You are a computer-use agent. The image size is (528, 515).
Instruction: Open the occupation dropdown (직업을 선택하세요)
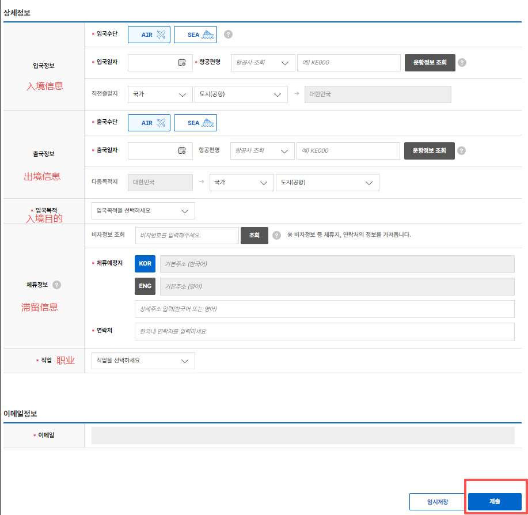(x=143, y=361)
